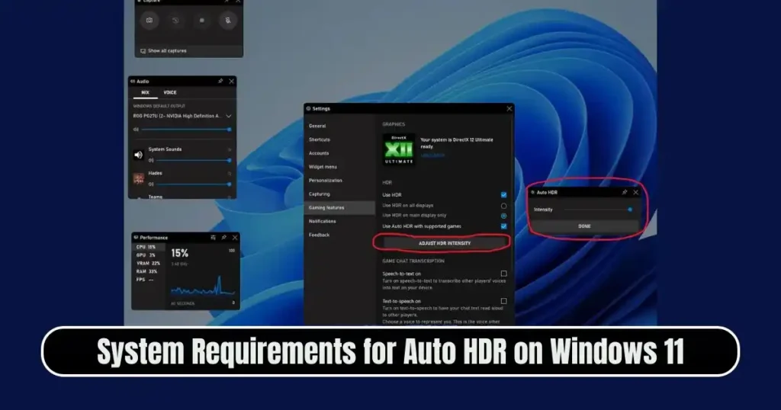Mute Hades small speaker icon
Screen dimensions: 781x410
[151, 184]
